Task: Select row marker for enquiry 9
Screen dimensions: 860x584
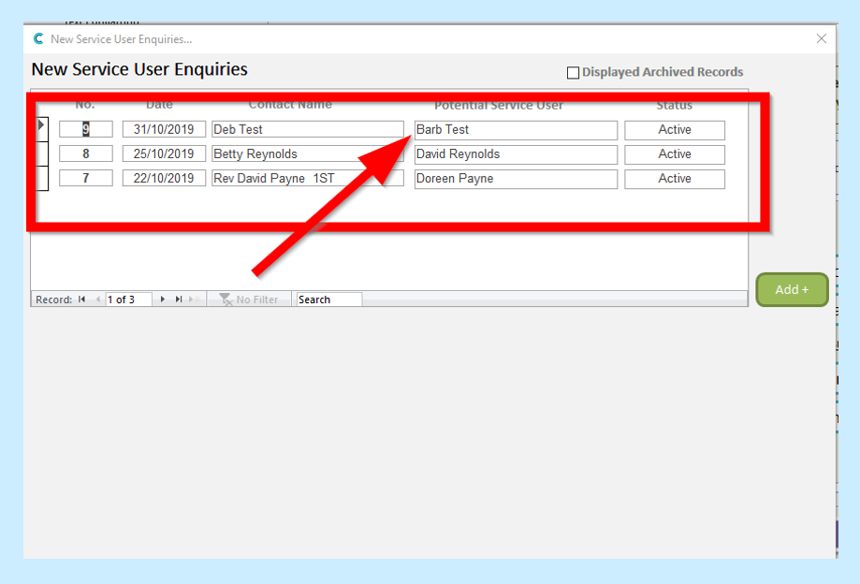Action: point(41,125)
